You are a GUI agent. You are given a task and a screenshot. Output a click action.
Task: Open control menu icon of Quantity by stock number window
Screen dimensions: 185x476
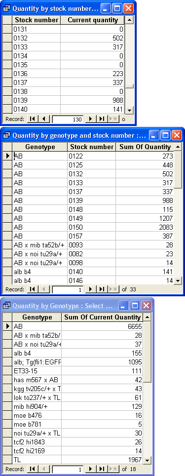coord(6,8)
